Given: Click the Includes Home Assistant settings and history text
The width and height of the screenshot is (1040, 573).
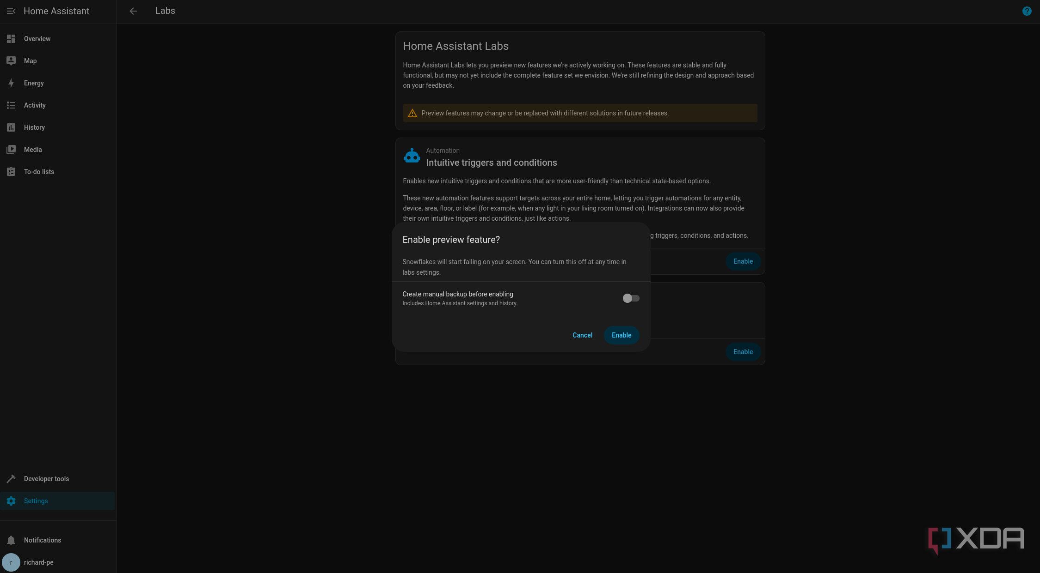Looking at the screenshot, I should click(460, 303).
